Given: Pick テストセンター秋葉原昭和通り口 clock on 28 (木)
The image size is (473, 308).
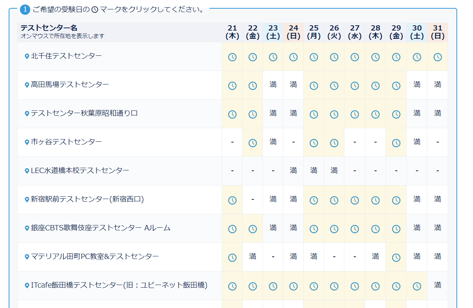Looking at the screenshot, I should [x=375, y=114].
